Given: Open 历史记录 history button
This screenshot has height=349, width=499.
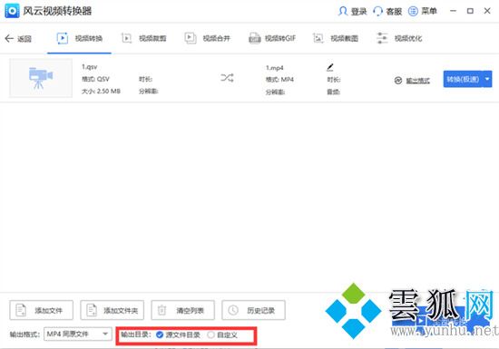Looking at the screenshot, I should [x=253, y=310].
